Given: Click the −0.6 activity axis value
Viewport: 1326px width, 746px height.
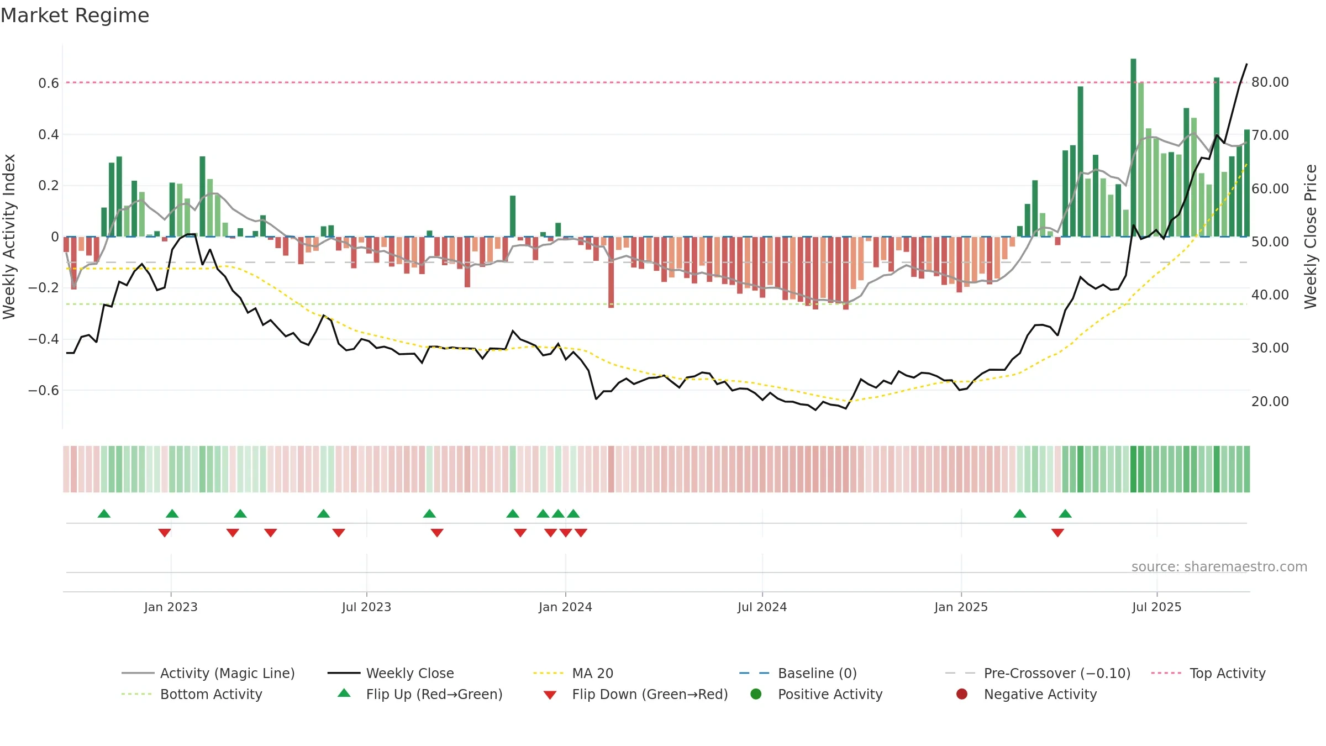Looking at the screenshot, I should click(x=44, y=390).
